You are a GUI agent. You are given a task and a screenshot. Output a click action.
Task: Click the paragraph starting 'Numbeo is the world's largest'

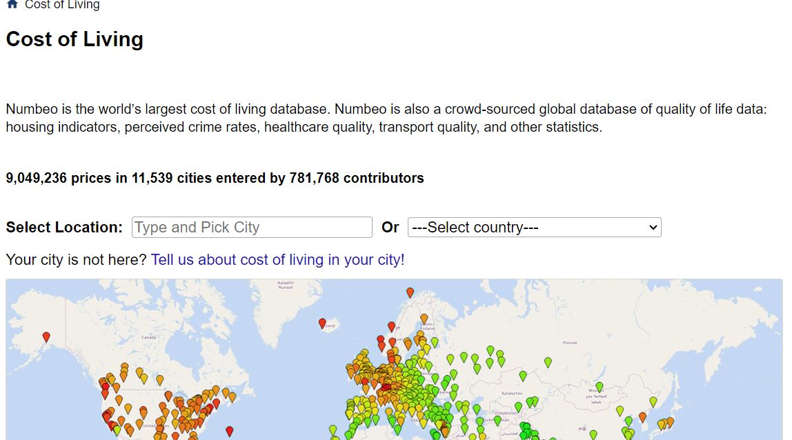[386, 118]
